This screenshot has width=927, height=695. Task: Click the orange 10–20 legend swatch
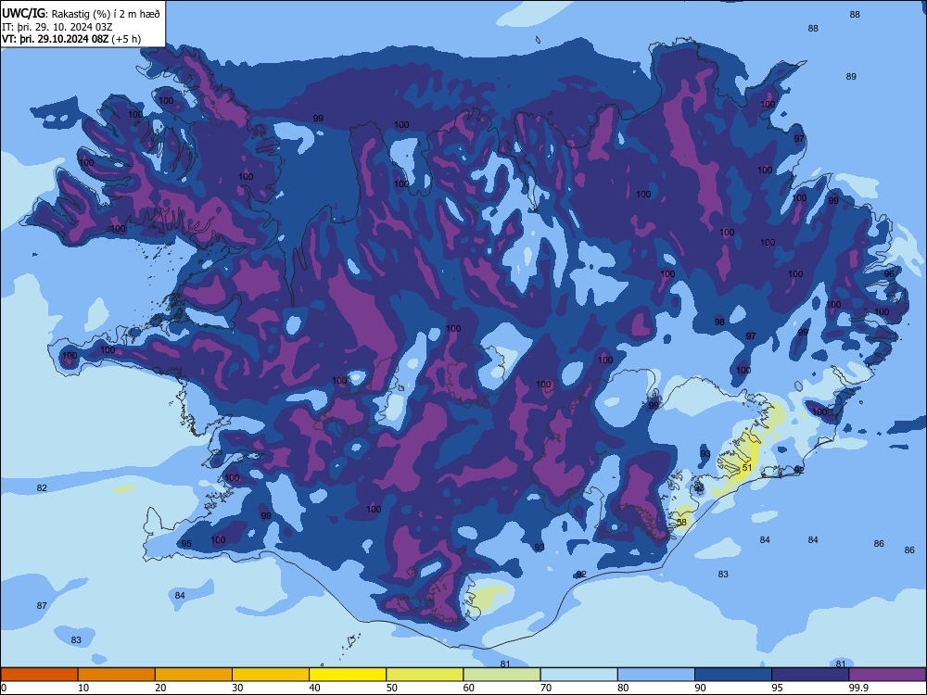click(x=117, y=675)
